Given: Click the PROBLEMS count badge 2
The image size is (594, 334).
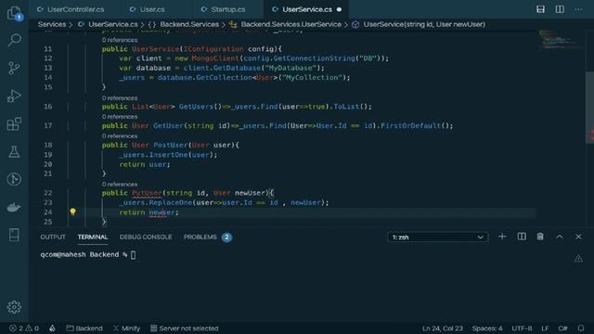Looking at the screenshot, I should (226, 238).
